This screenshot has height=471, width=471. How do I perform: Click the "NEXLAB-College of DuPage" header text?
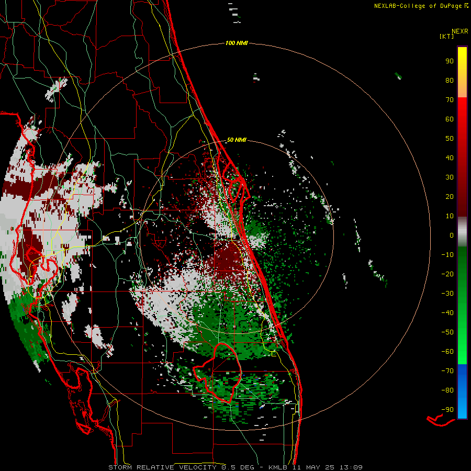pos(418,6)
